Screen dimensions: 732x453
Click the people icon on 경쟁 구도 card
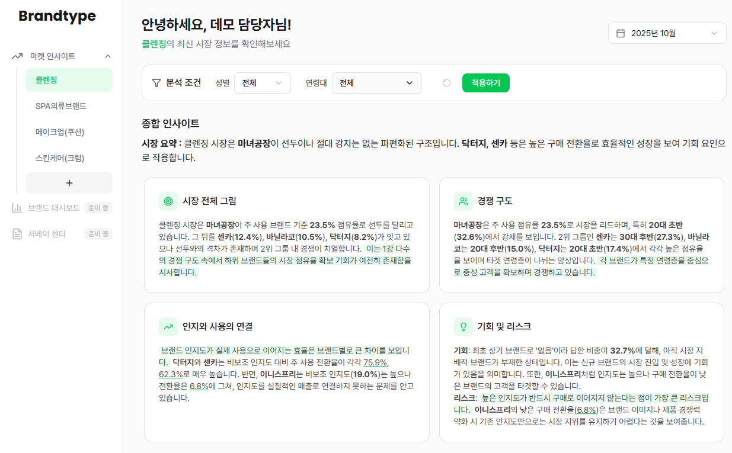[463, 201]
